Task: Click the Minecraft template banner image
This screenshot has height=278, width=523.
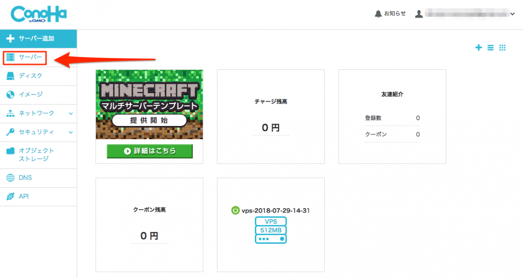Action: click(x=149, y=105)
